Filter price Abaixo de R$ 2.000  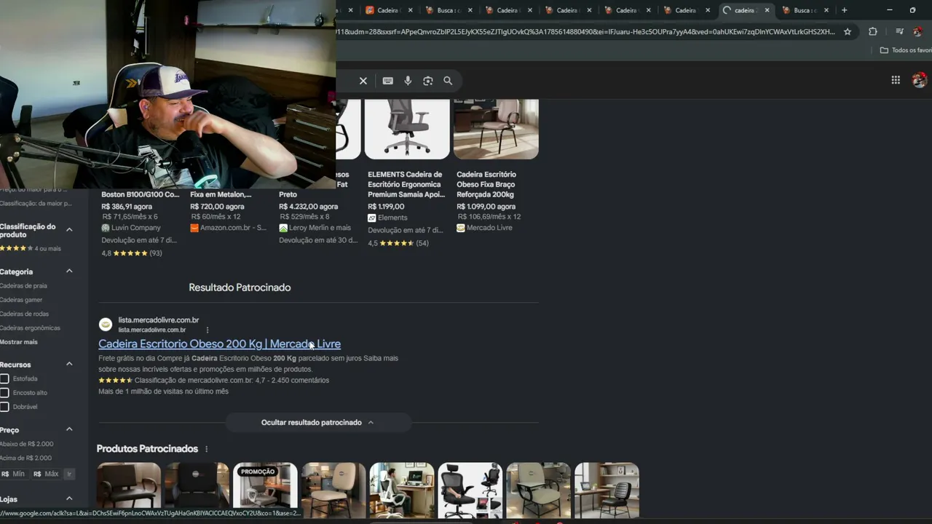pyautogui.click(x=26, y=444)
